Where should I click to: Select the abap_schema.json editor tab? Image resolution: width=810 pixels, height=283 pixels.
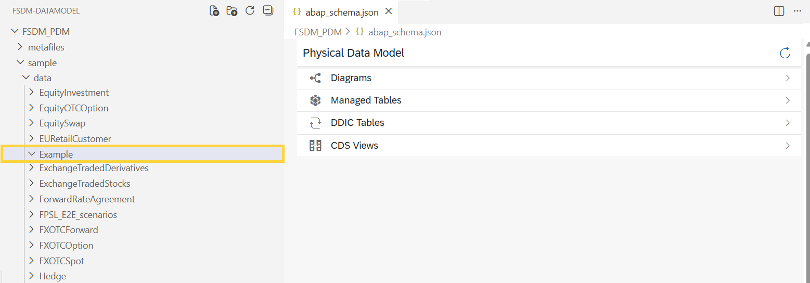tap(342, 11)
